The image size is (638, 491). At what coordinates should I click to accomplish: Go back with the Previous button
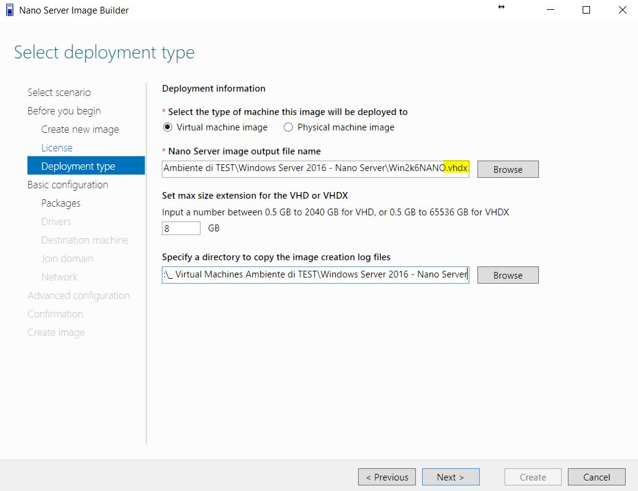[387, 477]
